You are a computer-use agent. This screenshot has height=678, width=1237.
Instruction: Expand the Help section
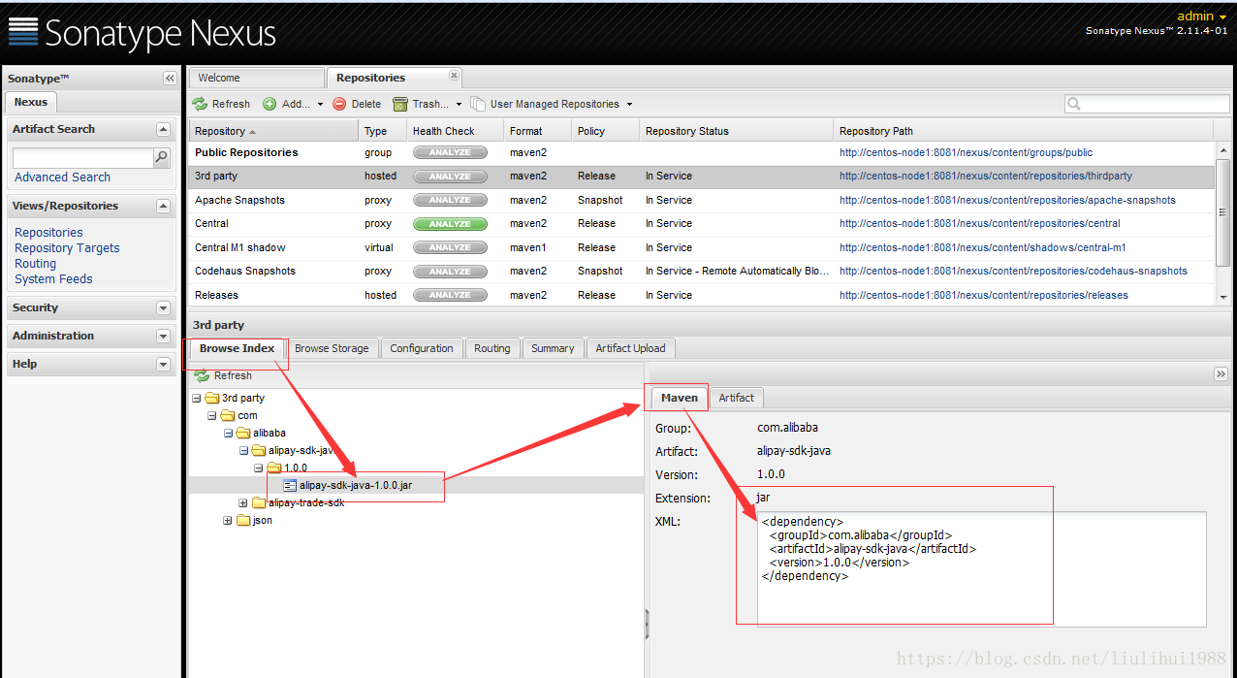point(163,364)
